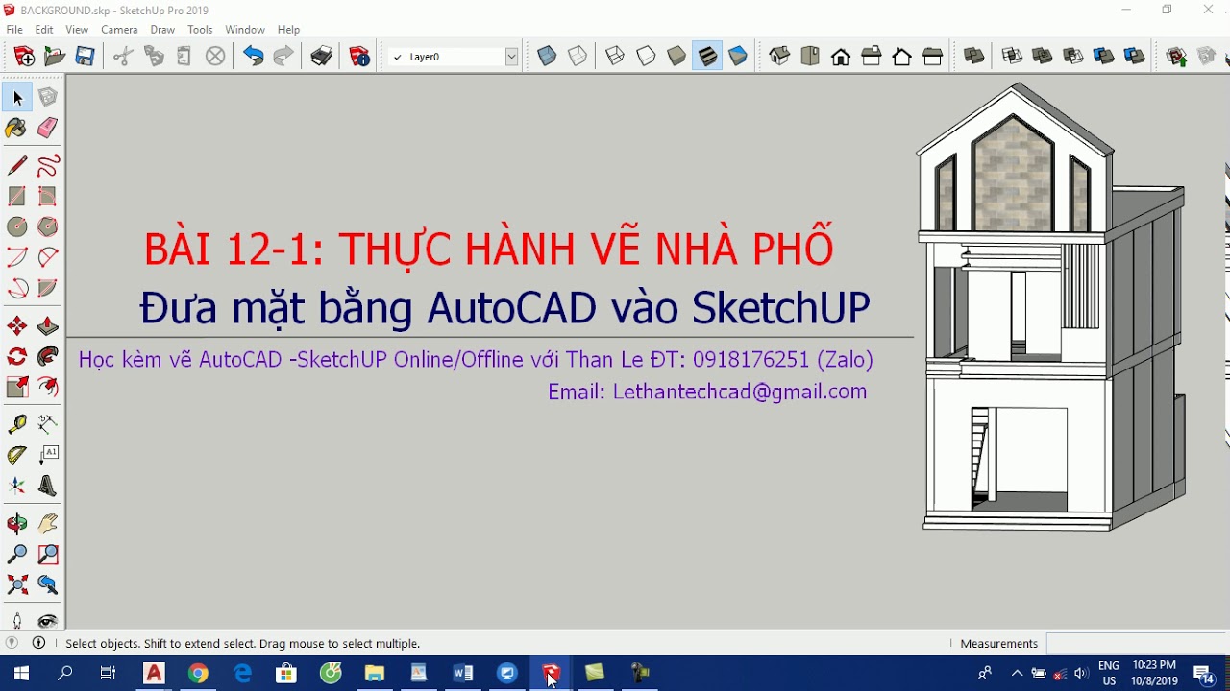Screen dimensions: 1230x691
Task: Switch to Hidden Line style
Action: (x=647, y=57)
